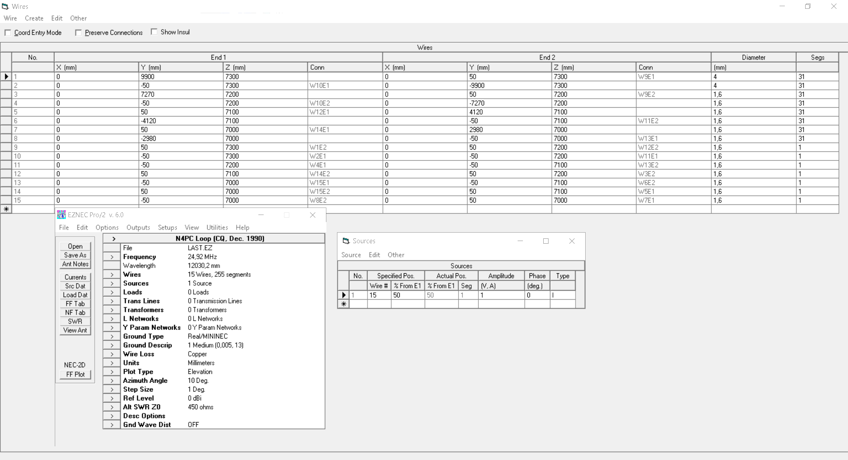The width and height of the screenshot is (848, 460).
Task: Click the SWR button
Action: pyautogui.click(x=75, y=321)
